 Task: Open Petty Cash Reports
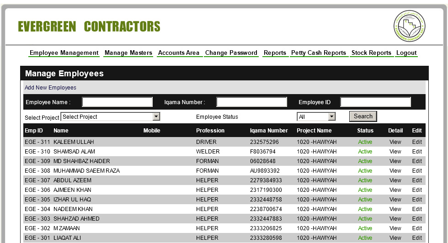point(319,53)
